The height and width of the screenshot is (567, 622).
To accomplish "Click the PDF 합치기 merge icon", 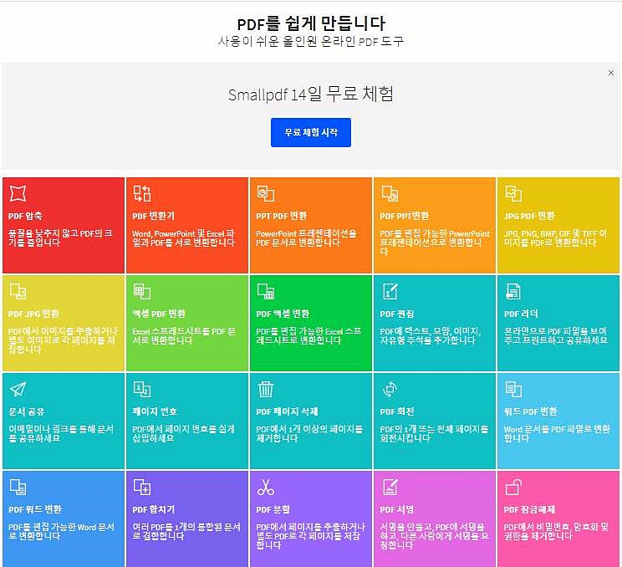I will 142,487.
